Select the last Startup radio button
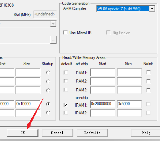The image size is (160, 141). (x=48, y=113)
